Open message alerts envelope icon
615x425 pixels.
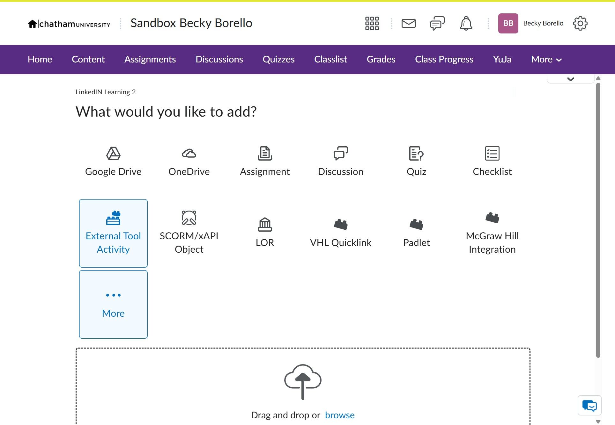(408, 23)
